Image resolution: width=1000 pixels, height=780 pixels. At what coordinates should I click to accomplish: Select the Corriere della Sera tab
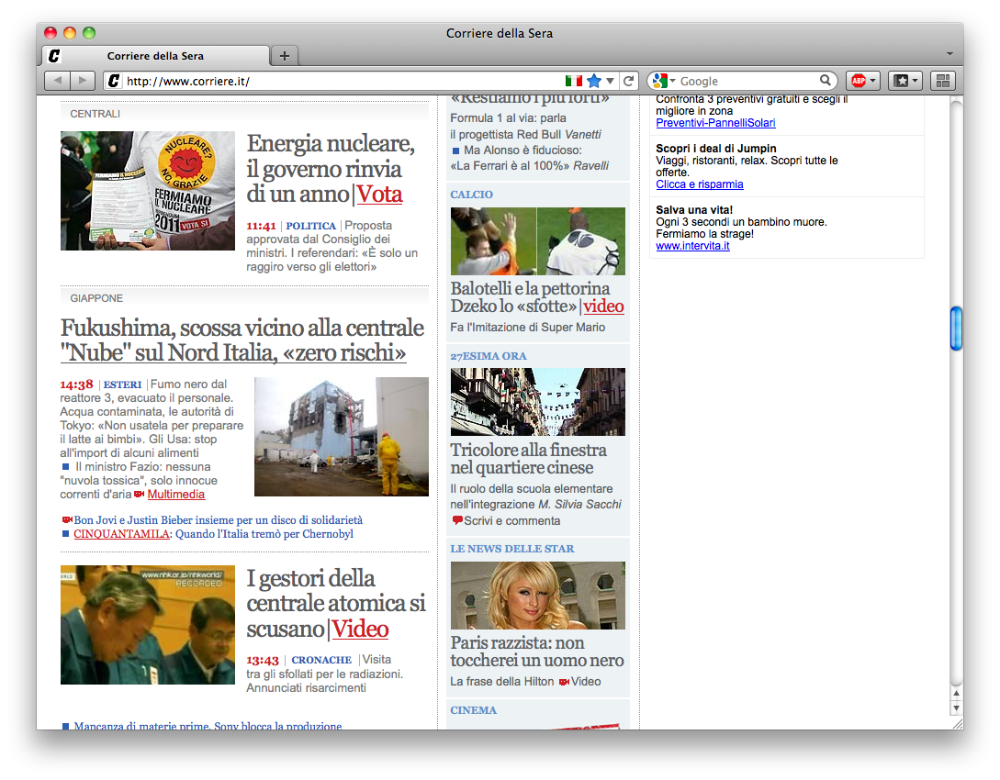[x=156, y=56]
